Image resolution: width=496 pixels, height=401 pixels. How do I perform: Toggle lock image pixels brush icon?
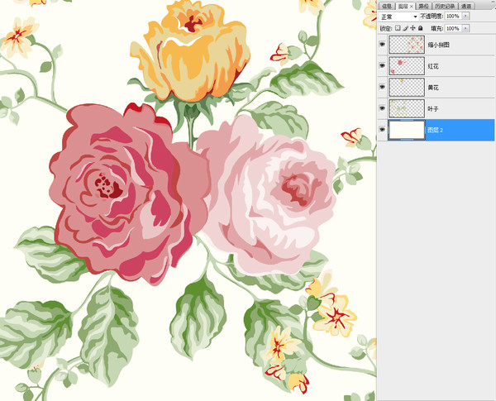coord(406,28)
